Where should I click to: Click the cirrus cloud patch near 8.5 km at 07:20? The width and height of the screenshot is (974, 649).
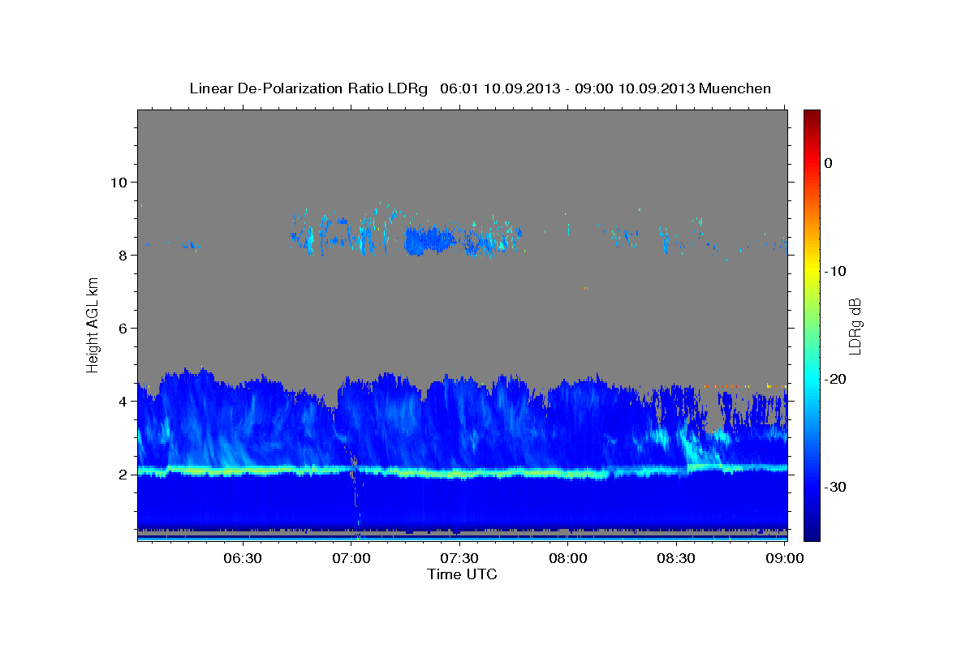coord(429,241)
